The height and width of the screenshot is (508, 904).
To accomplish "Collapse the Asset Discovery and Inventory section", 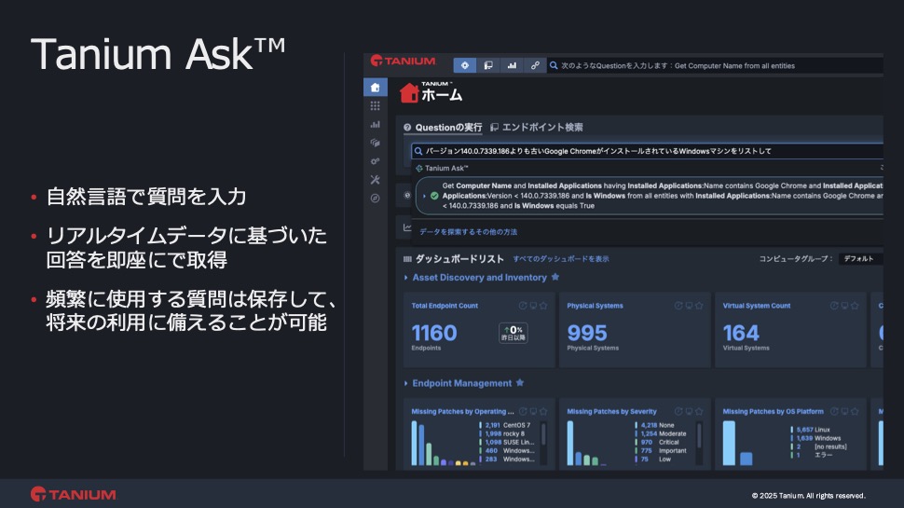I will [x=405, y=278].
